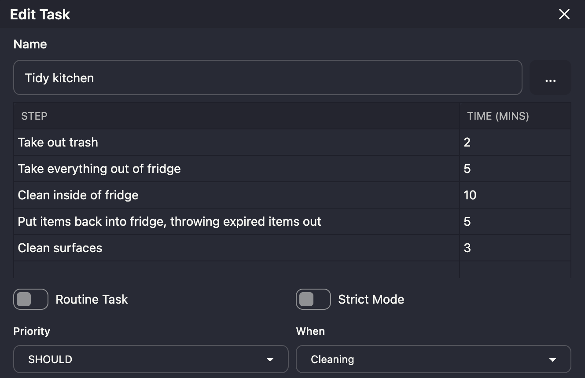
Task: Toggle the Routine Task switch
Action: click(31, 299)
